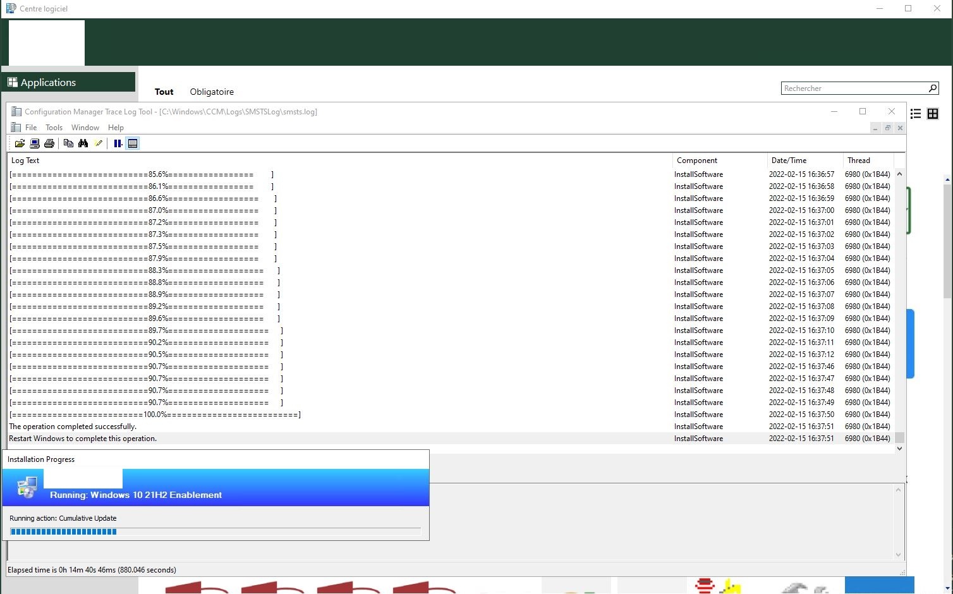Restore down the inner smsts.log document window

pyautogui.click(x=888, y=128)
